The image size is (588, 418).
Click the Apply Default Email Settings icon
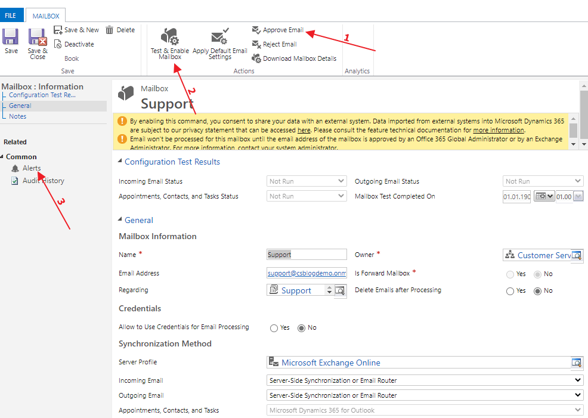point(219,37)
